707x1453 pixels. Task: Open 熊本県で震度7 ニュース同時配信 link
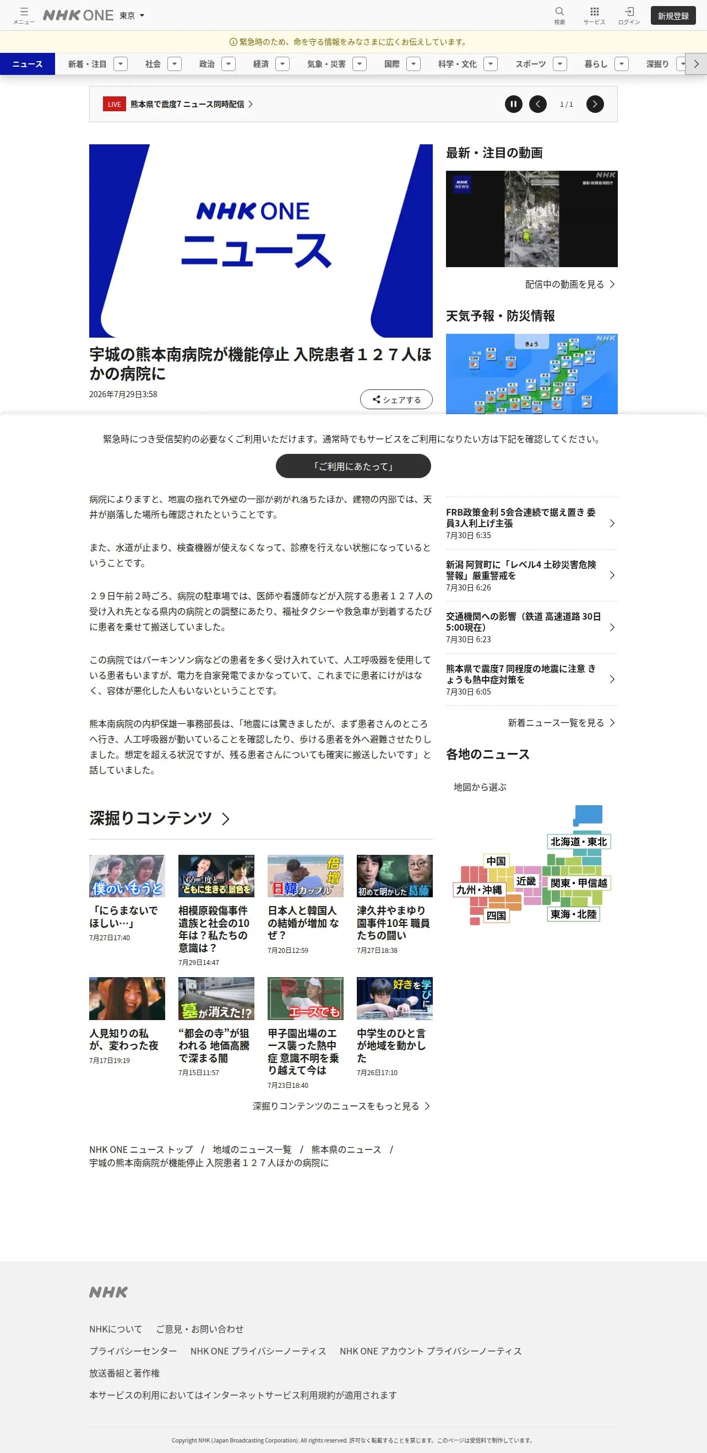coord(192,104)
